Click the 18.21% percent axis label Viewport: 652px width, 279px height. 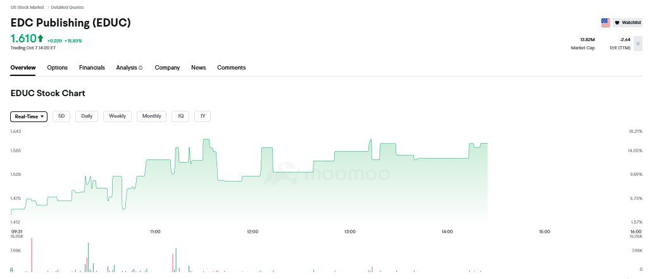tap(636, 132)
